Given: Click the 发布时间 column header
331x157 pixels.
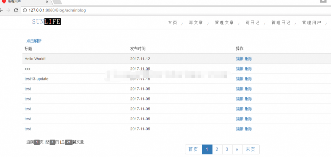Looking at the screenshot, I should pyautogui.click(x=138, y=49).
